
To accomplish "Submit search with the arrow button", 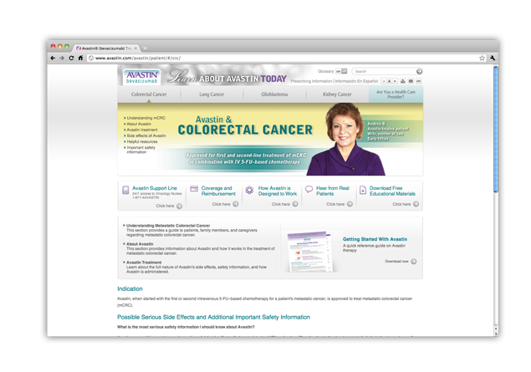I will 419,71.
